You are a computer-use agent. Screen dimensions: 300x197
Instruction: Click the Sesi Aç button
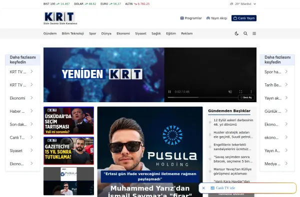(x=246, y=97)
